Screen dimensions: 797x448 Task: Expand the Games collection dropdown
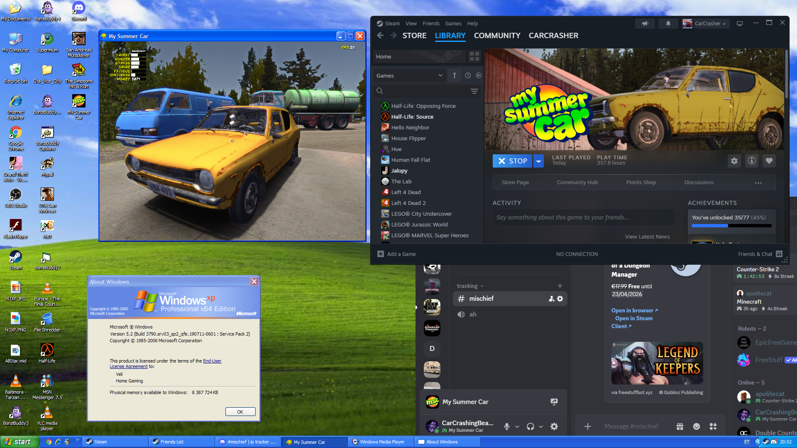[x=440, y=75]
